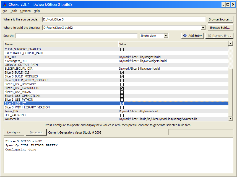
Task: Click in the Search input field
Action: pos(77,36)
